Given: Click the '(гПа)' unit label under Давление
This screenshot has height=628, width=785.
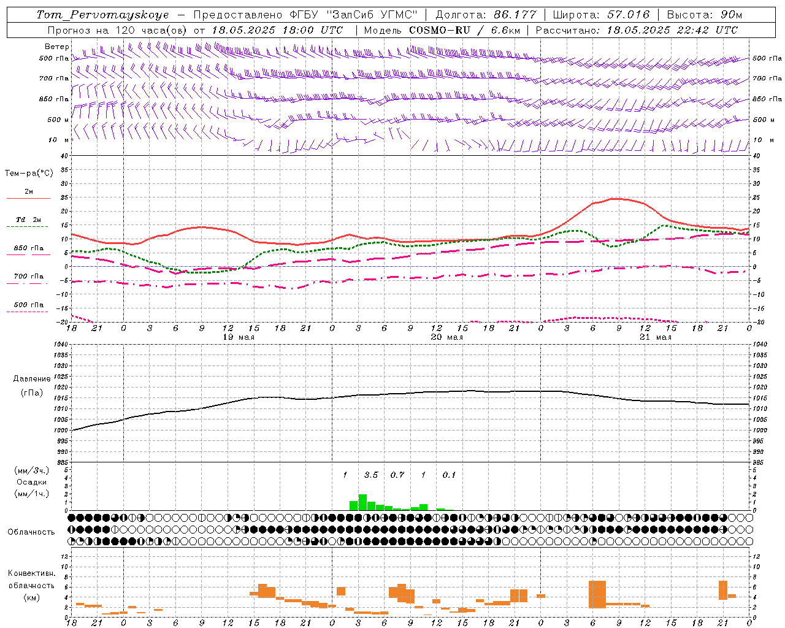Looking at the screenshot, I should [32, 393].
